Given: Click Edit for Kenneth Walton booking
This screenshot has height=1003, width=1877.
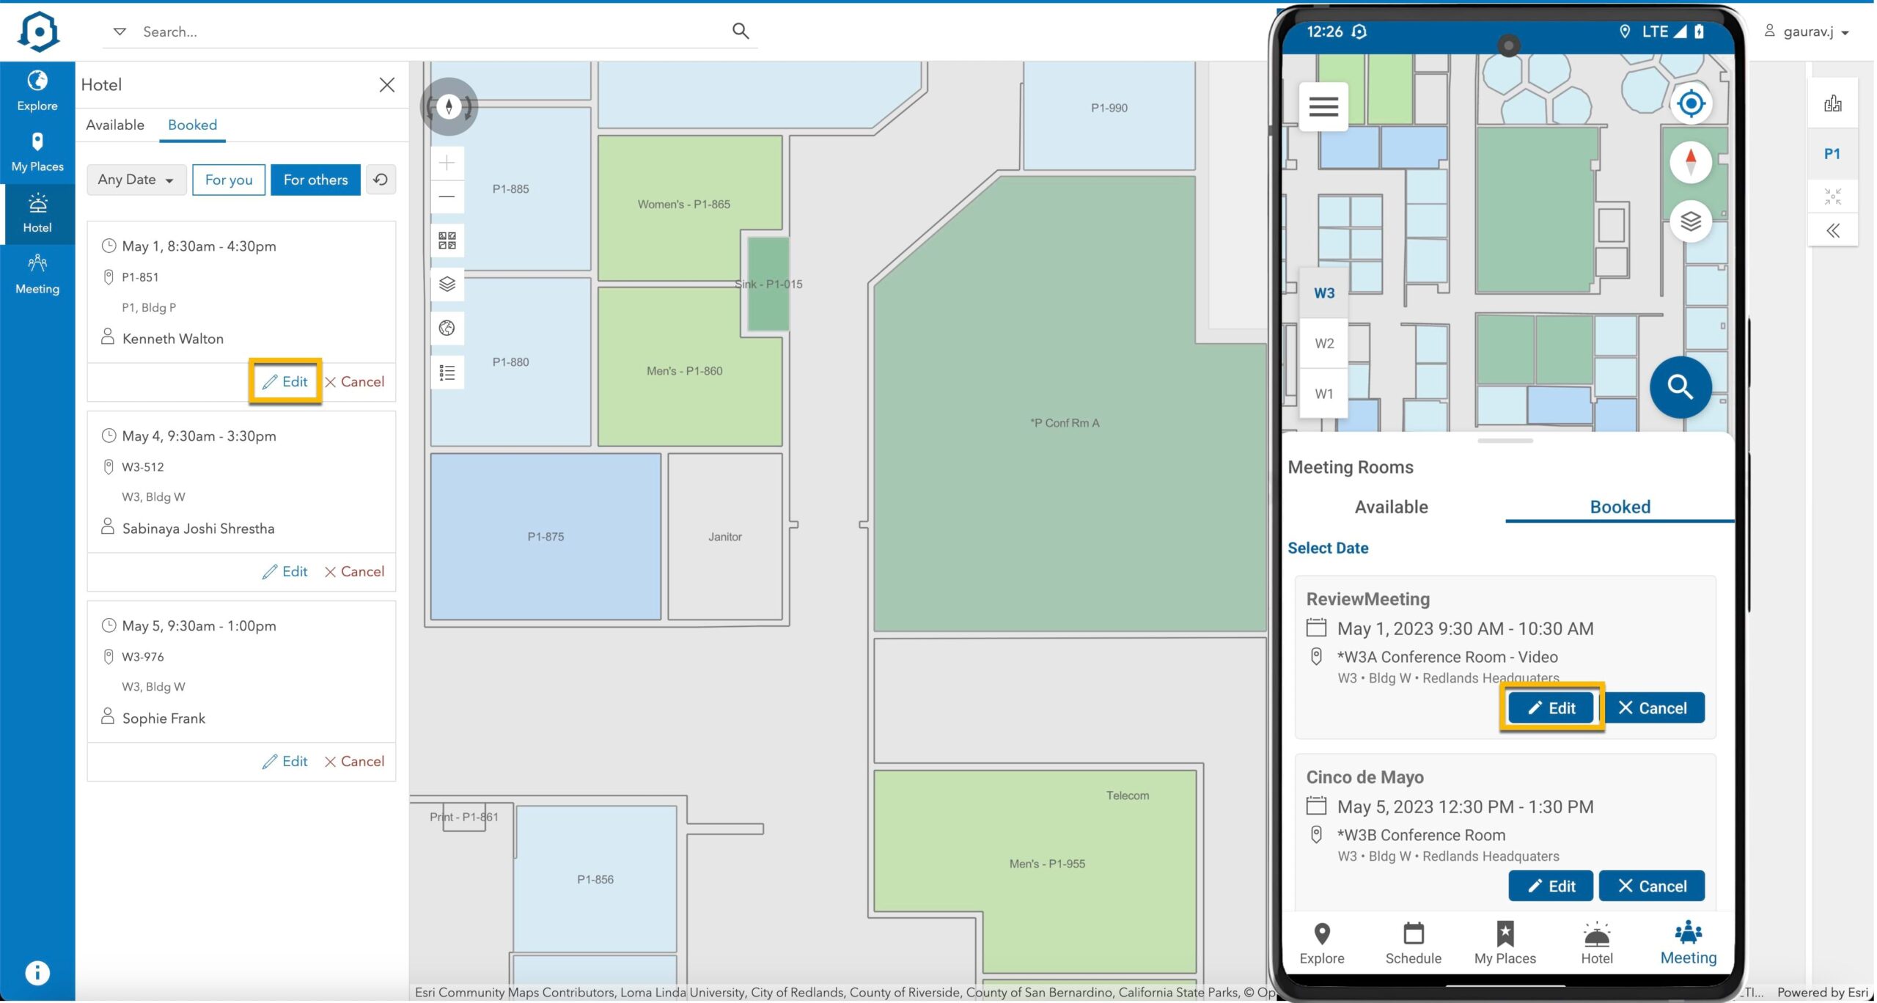Looking at the screenshot, I should pyautogui.click(x=284, y=381).
